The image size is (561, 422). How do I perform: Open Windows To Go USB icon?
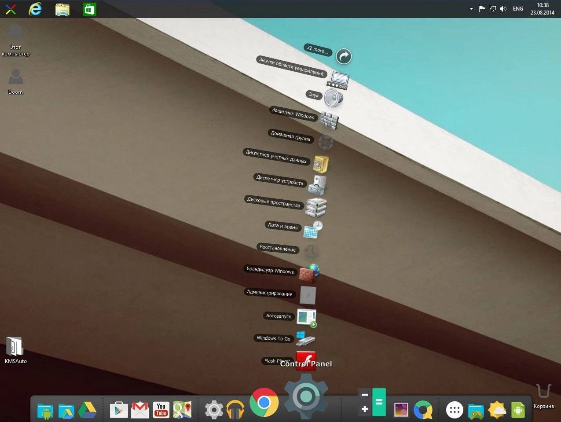pyautogui.click(x=306, y=339)
